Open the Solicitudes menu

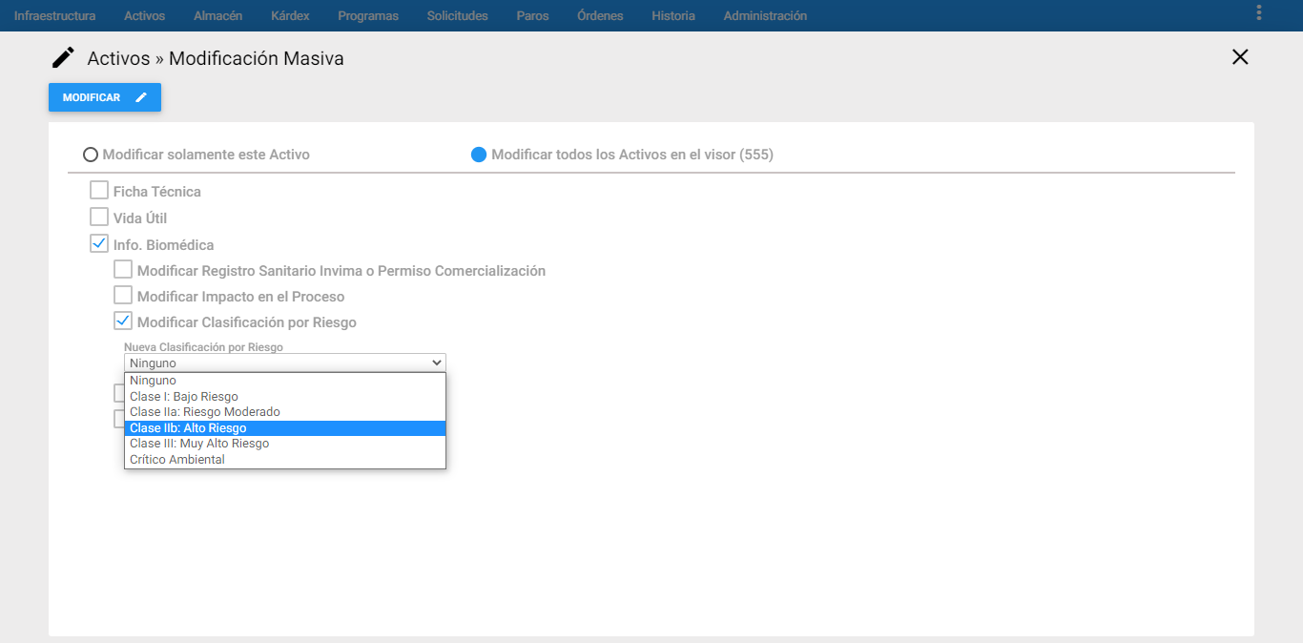click(457, 15)
